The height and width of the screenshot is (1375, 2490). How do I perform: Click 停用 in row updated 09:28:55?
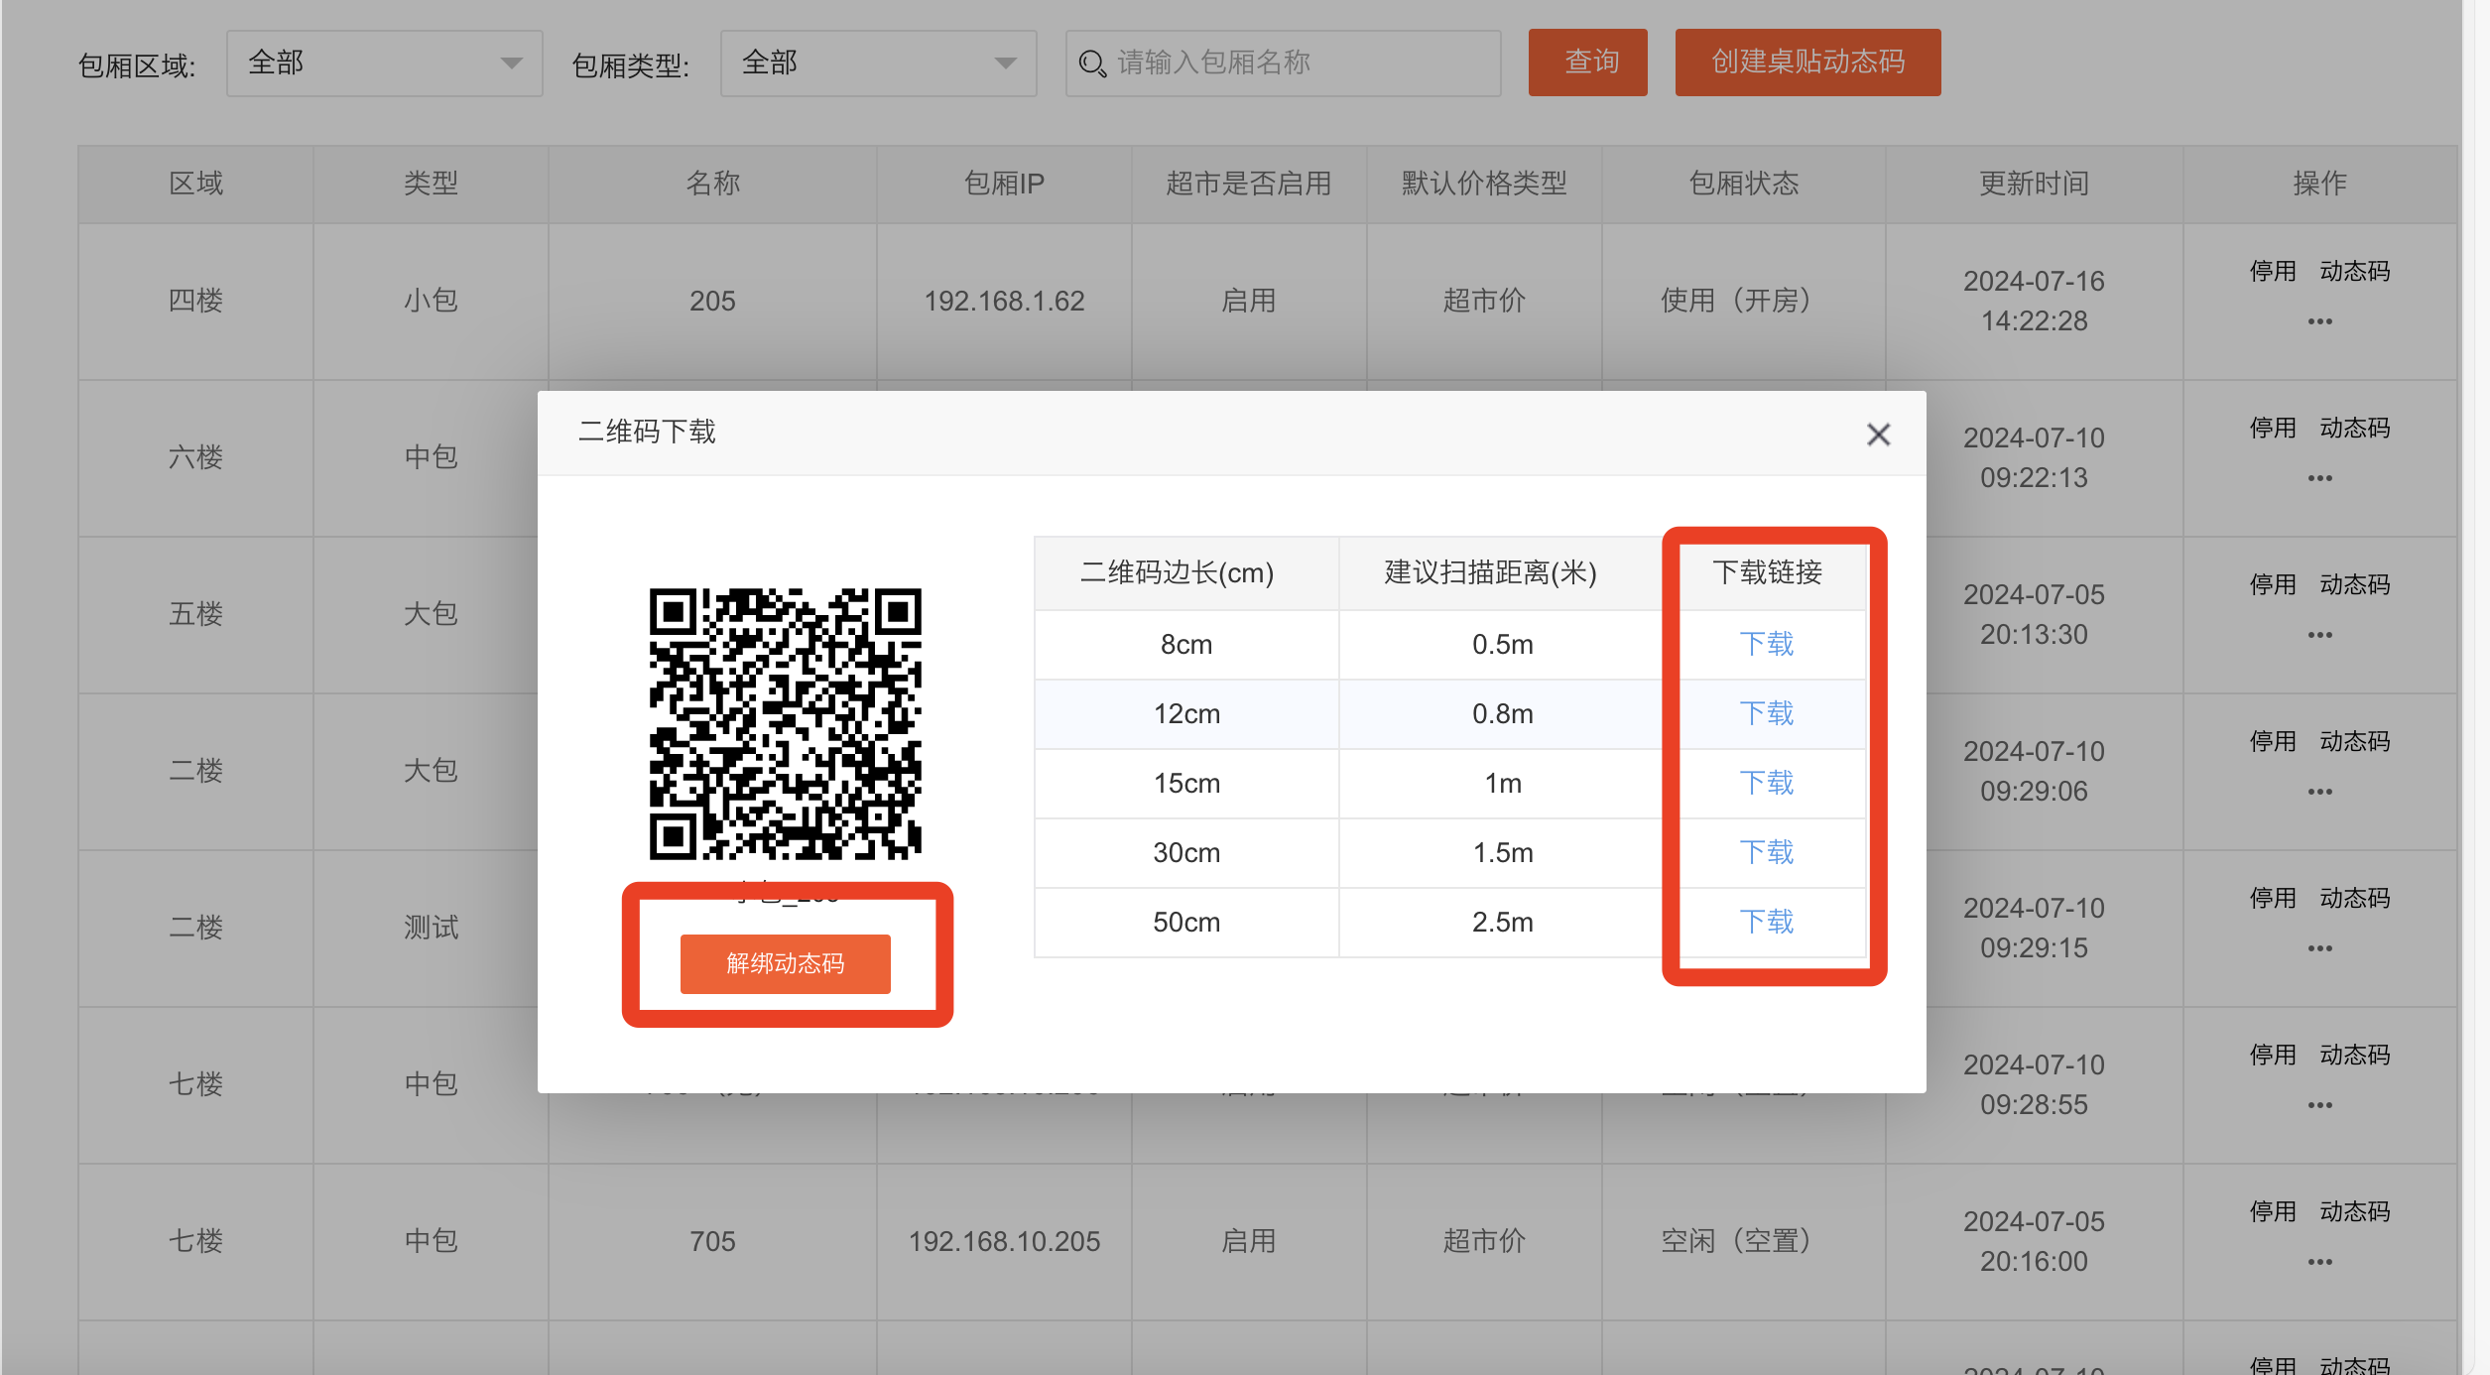pyautogui.click(x=2273, y=1055)
